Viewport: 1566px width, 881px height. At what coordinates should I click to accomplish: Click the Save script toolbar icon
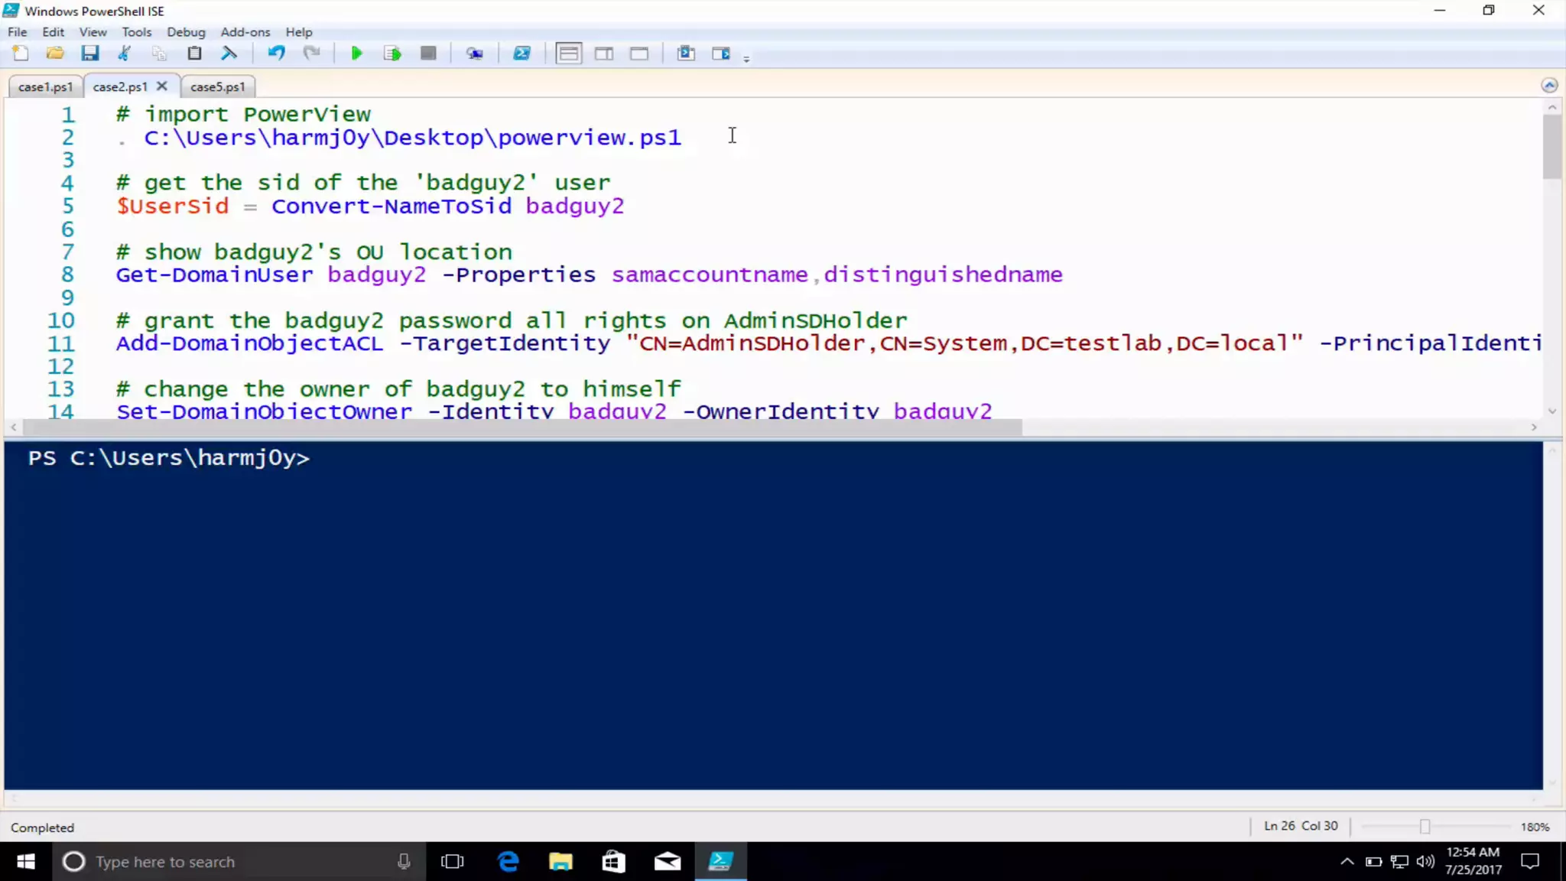pyautogui.click(x=90, y=54)
